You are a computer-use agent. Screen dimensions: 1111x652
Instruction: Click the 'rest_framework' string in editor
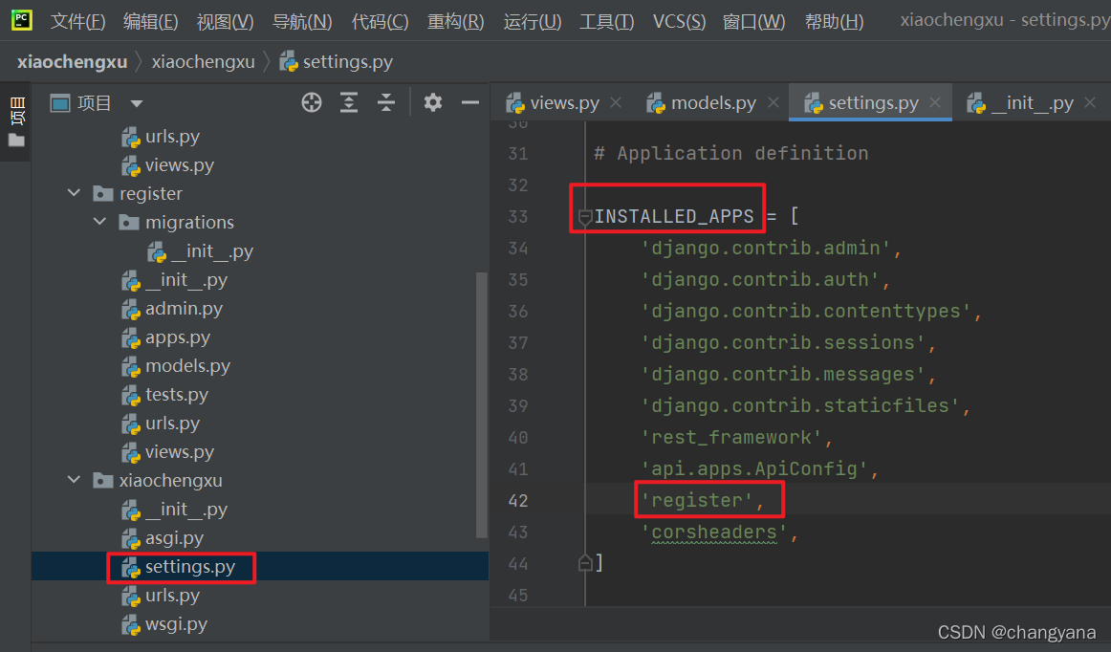click(x=731, y=437)
